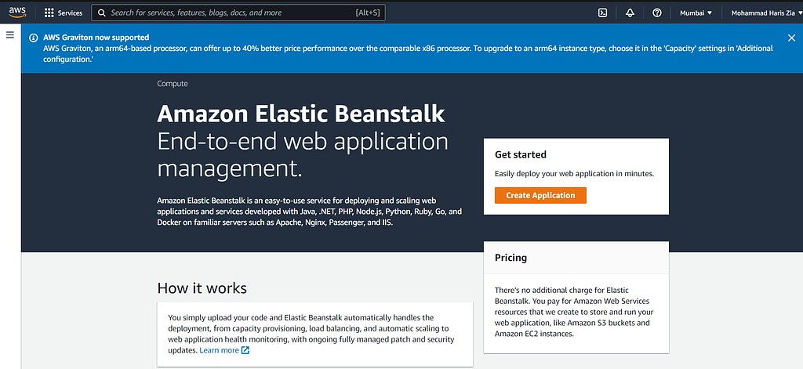Follow the Learn more link
This screenshot has width=803, height=369.
click(220, 350)
